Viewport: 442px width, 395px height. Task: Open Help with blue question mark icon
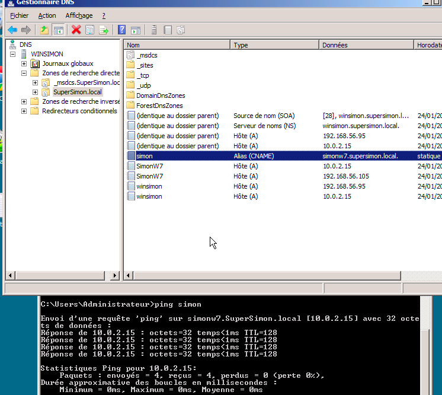pos(122,30)
